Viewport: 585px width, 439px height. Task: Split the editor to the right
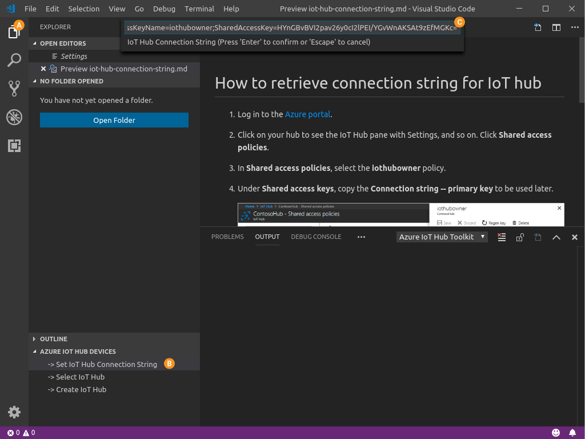pyautogui.click(x=556, y=27)
